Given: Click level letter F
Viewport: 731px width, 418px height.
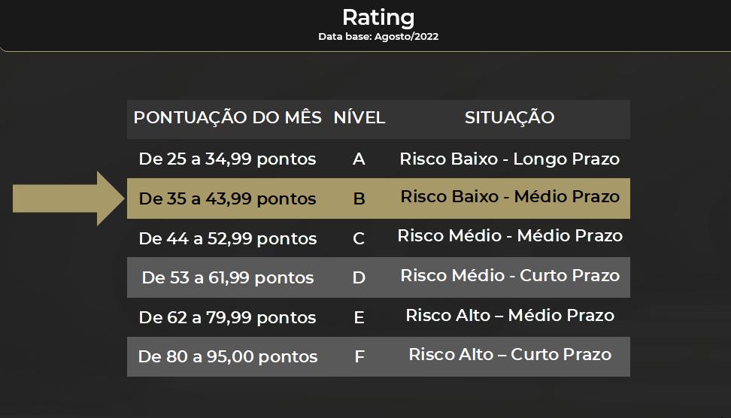Looking at the screenshot, I should (359, 357).
